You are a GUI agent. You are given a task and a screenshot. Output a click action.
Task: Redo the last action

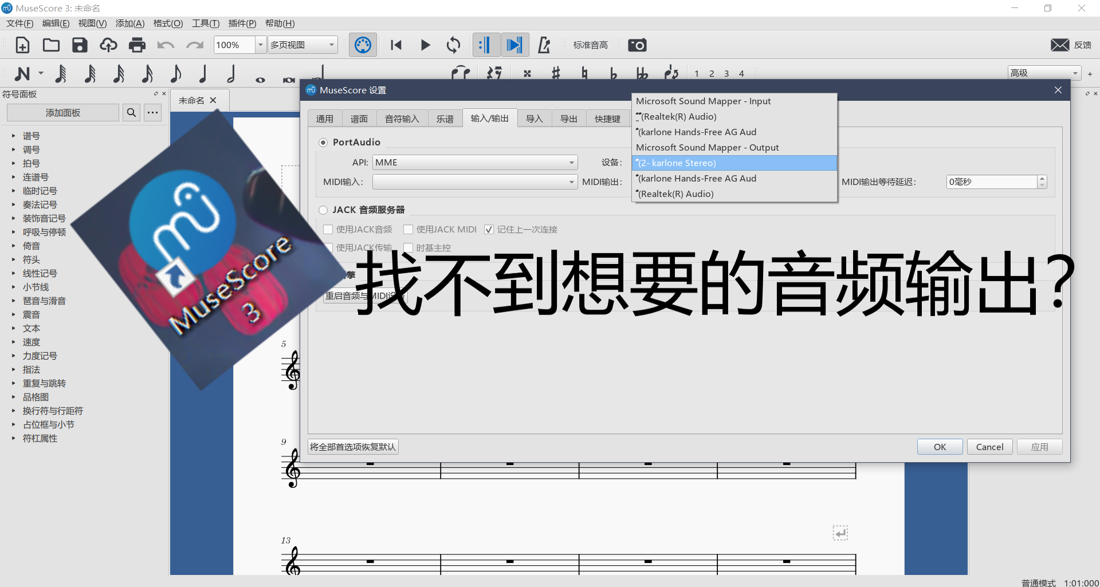point(195,45)
